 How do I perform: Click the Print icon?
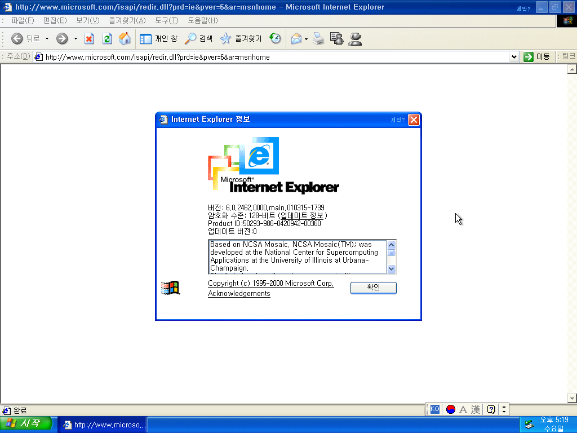tap(319, 38)
